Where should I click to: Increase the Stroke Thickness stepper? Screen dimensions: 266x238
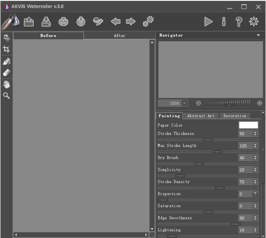255,133
